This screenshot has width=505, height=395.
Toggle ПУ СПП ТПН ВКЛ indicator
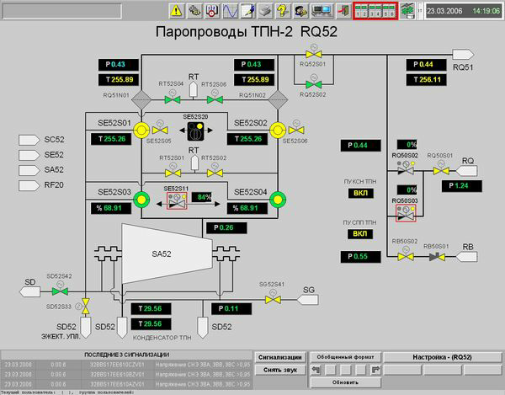click(360, 234)
